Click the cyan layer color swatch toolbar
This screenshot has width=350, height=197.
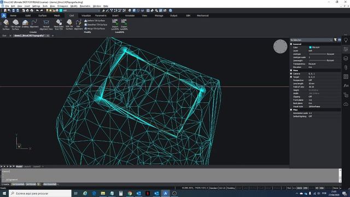tap(61, 10)
